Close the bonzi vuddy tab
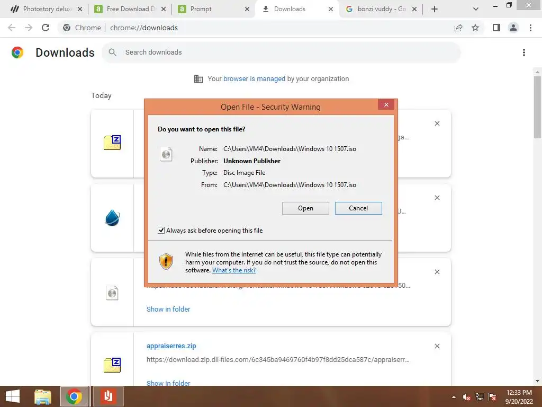 [414, 9]
